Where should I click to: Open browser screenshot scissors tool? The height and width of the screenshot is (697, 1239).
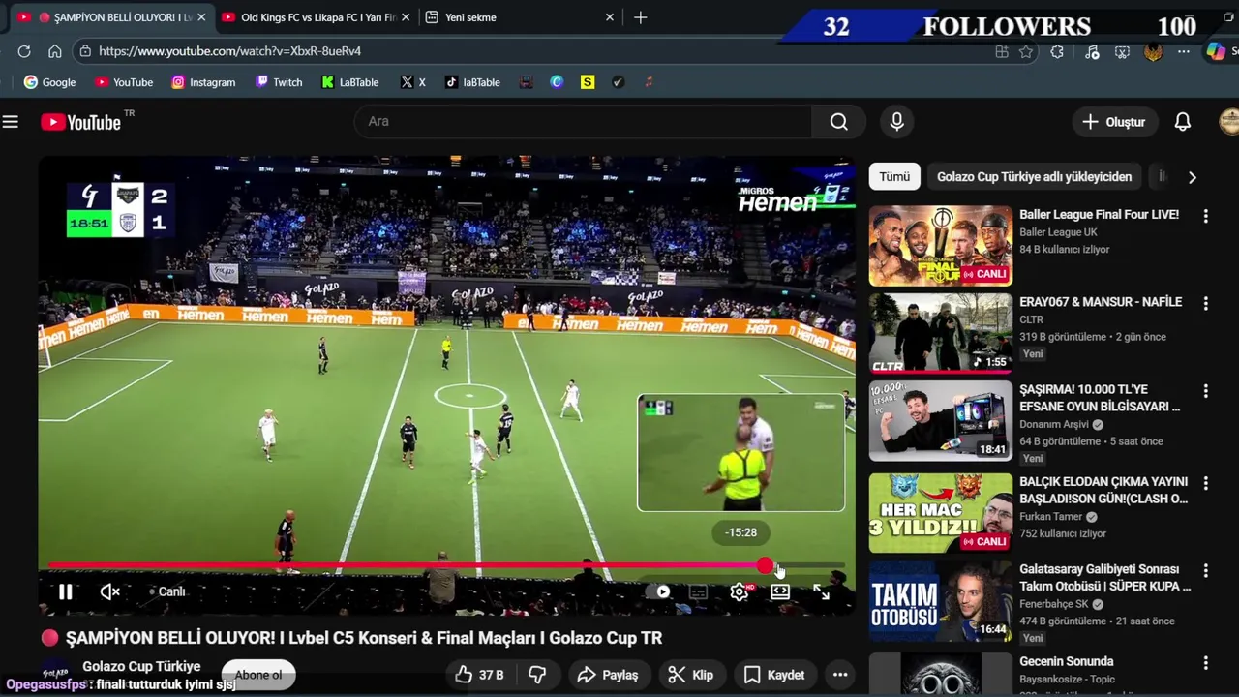pos(1123,52)
